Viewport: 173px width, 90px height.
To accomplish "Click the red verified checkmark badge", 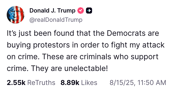I will point(81,10).
